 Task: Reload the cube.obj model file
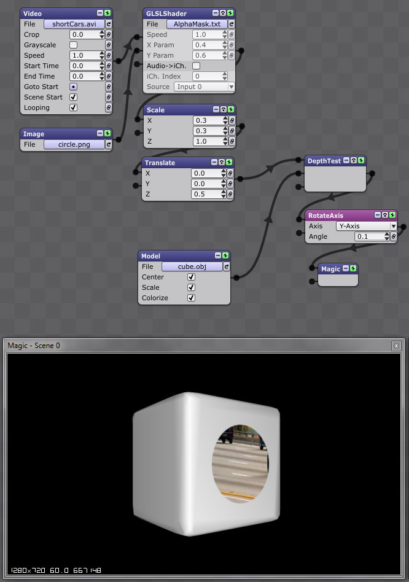227,266
